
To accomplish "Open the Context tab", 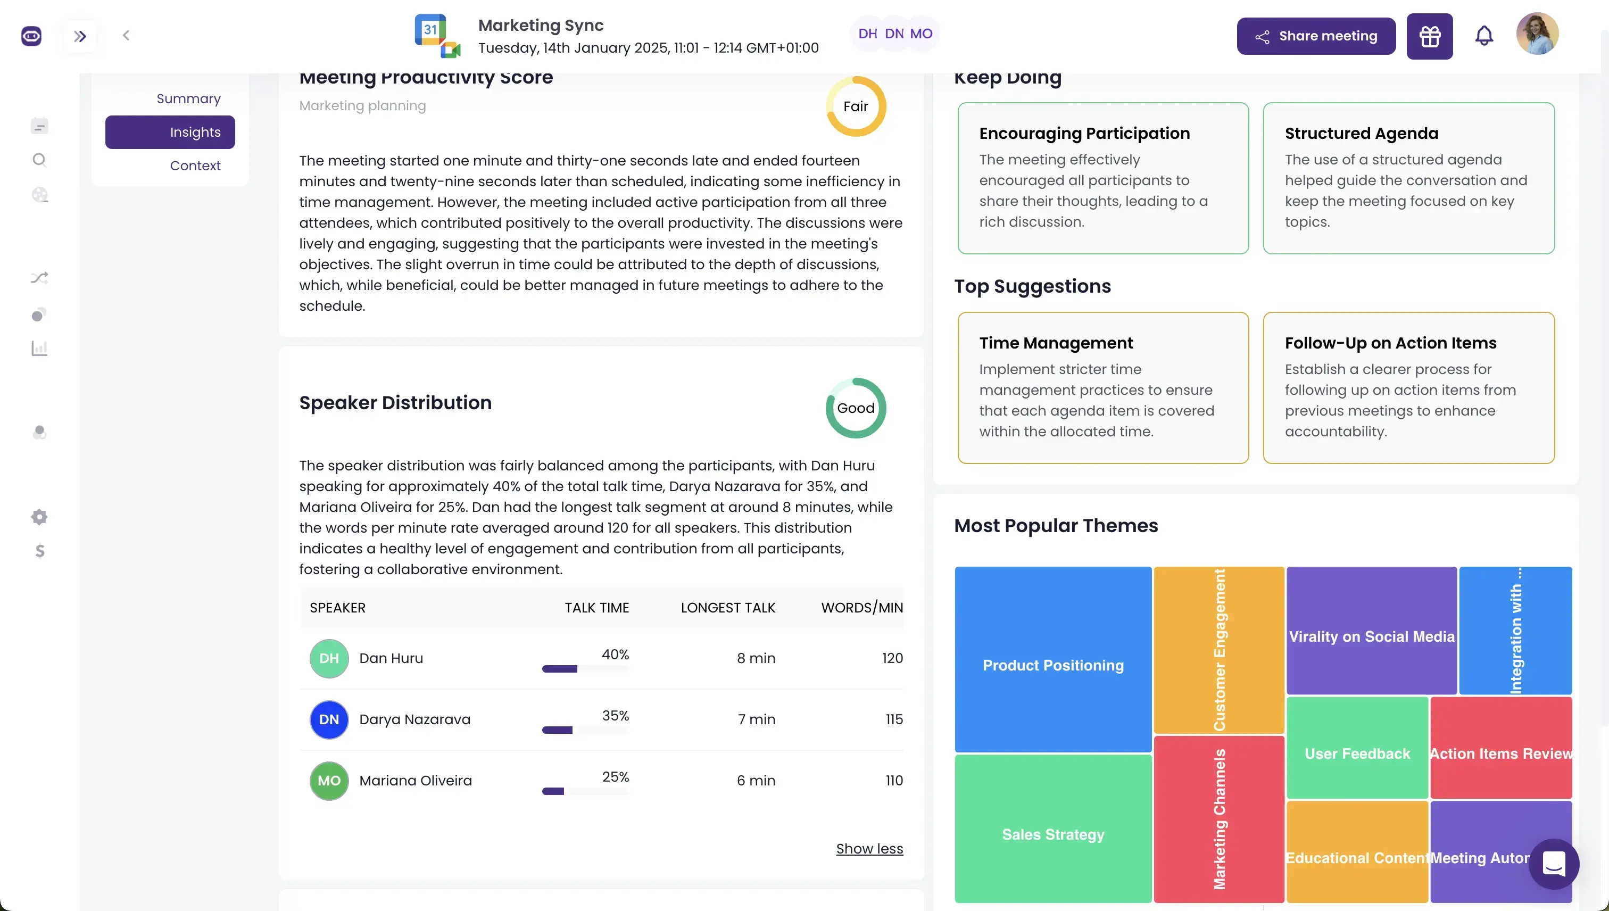I will pyautogui.click(x=195, y=165).
